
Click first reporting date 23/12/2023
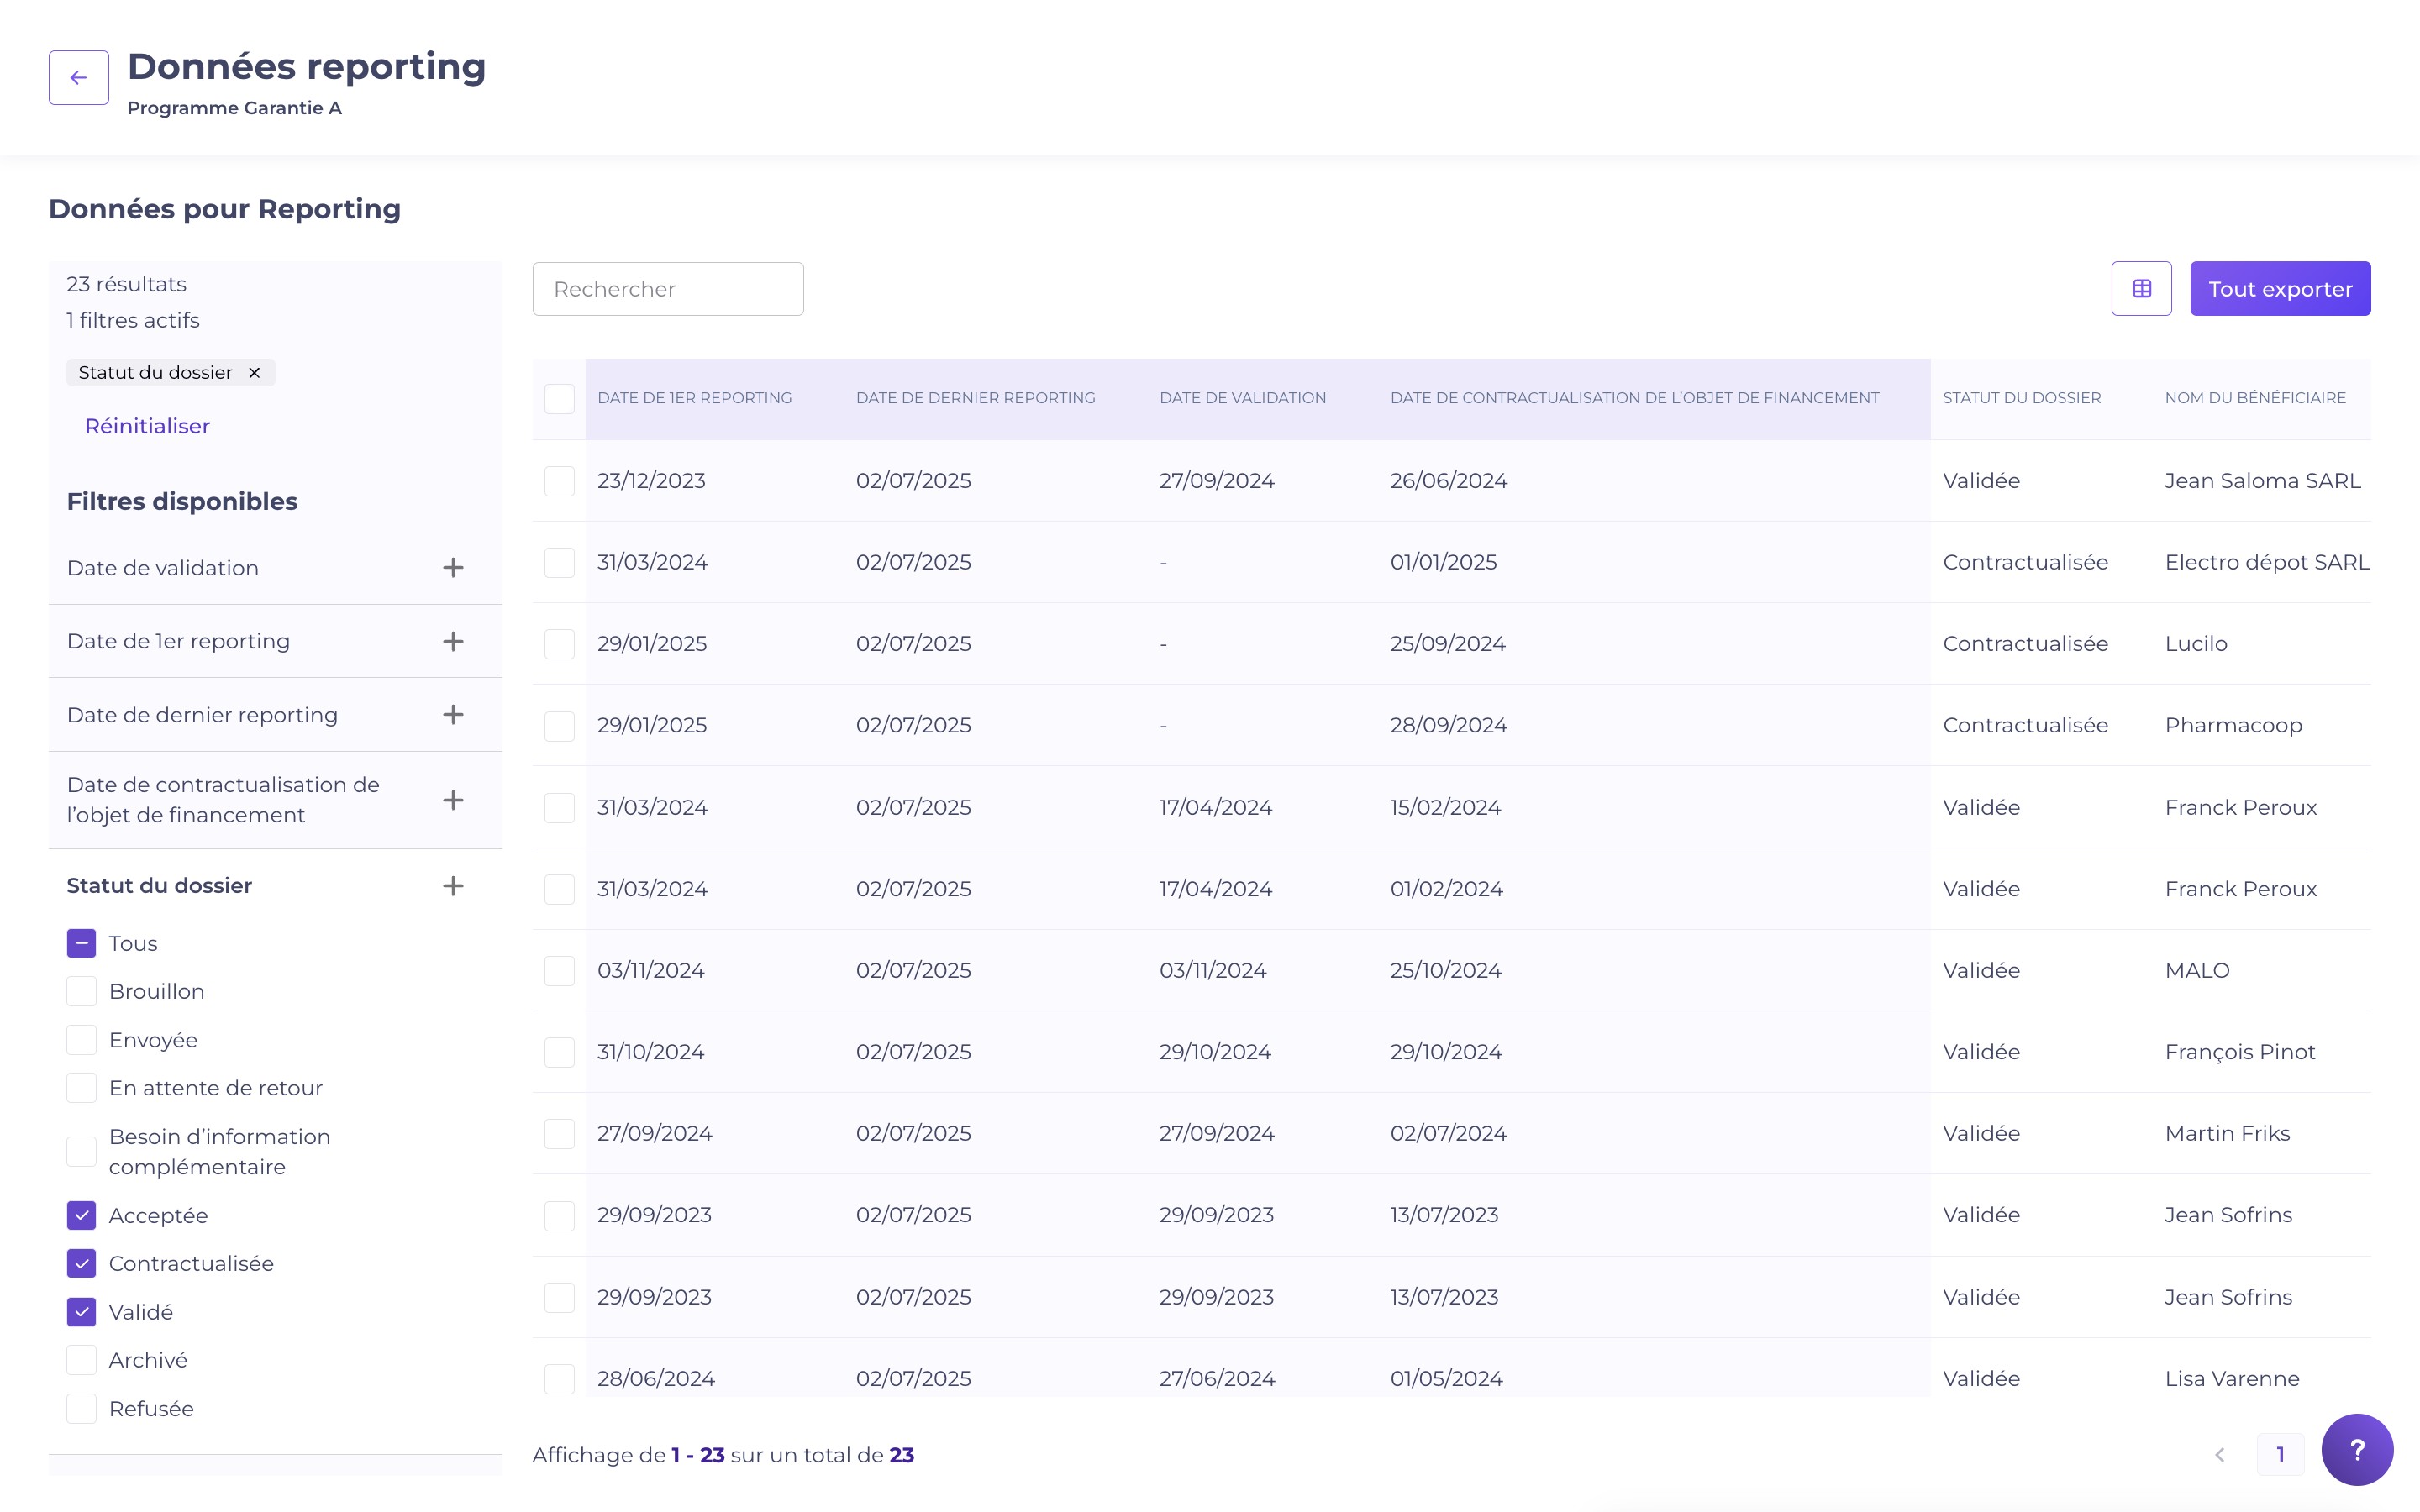click(x=651, y=481)
